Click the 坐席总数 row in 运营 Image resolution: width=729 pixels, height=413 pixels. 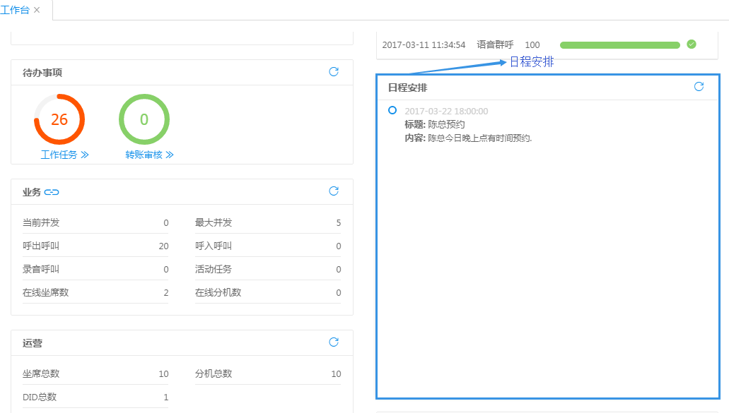pos(95,373)
